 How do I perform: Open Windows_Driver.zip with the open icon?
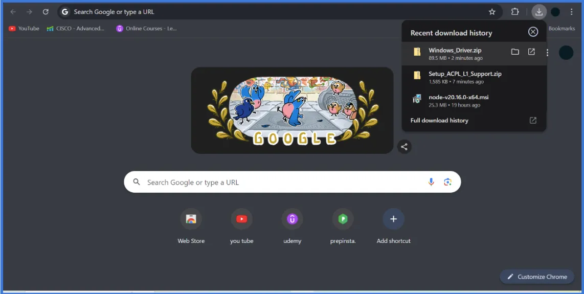click(531, 52)
